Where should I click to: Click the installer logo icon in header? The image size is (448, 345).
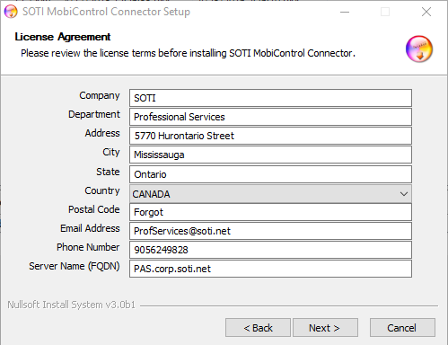click(x=419, y=49)
